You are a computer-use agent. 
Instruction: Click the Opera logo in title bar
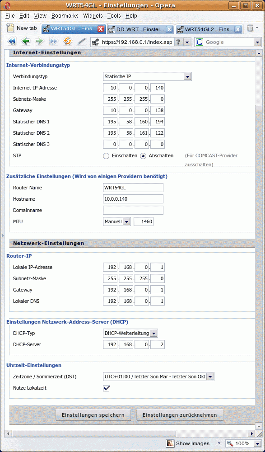click(7, 5)
